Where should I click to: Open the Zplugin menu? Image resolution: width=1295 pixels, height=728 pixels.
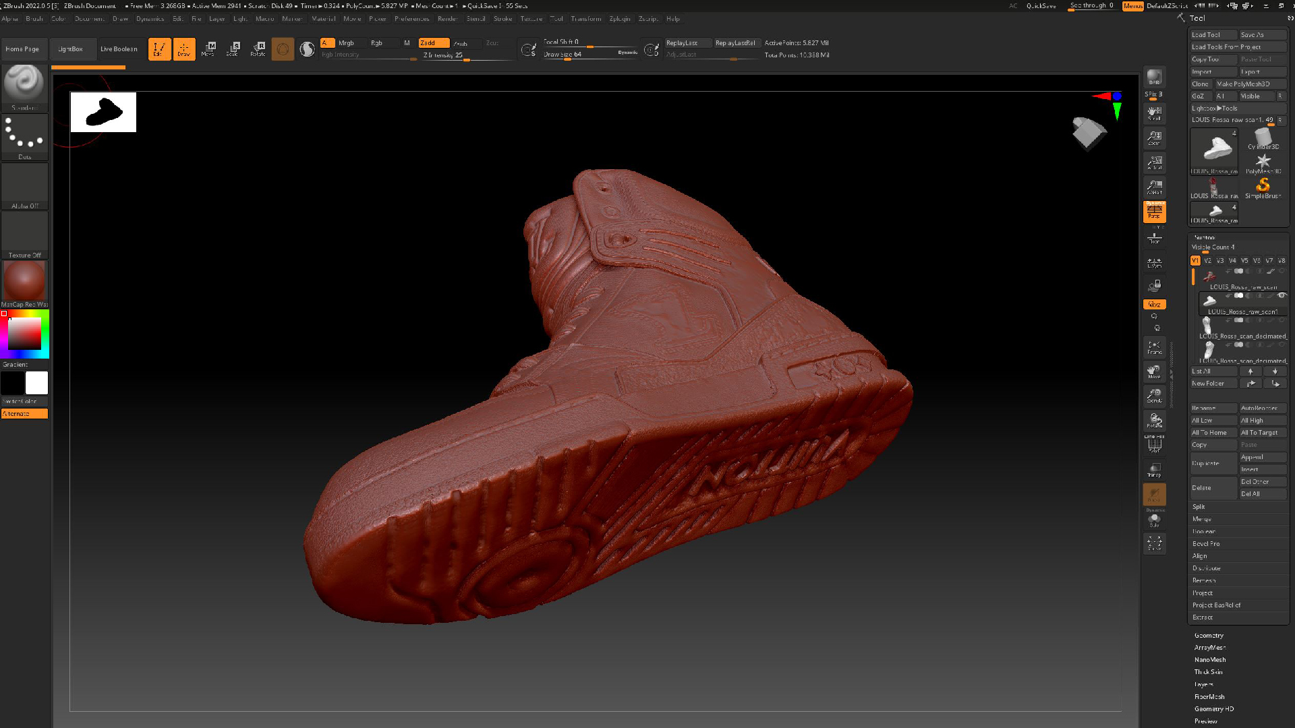coord(620,19)
